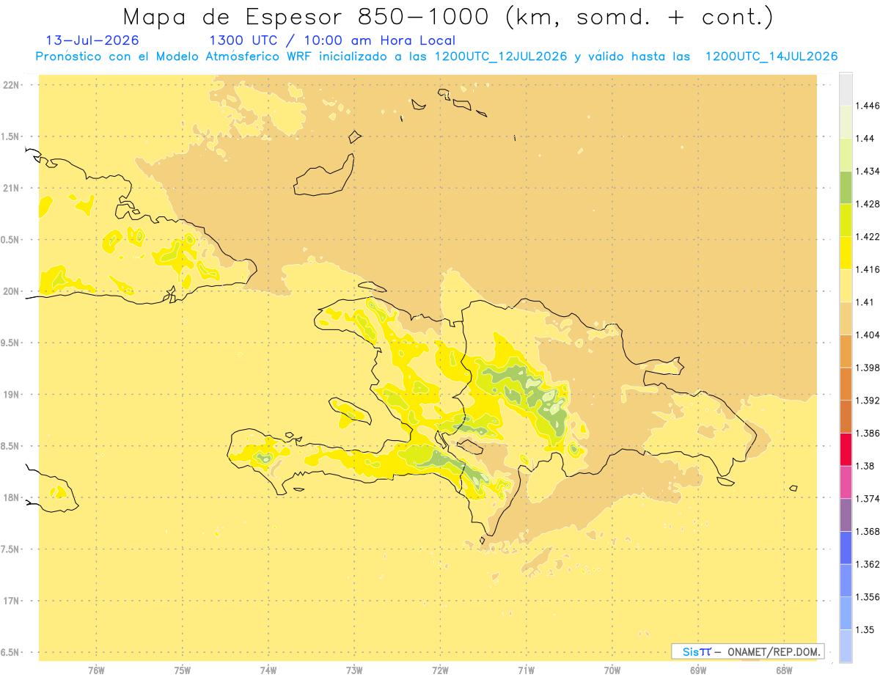Image resolution: width=880 pixels, height=680 pixels.
Task: Click the 76W longitude label
Action: point(96,670)
